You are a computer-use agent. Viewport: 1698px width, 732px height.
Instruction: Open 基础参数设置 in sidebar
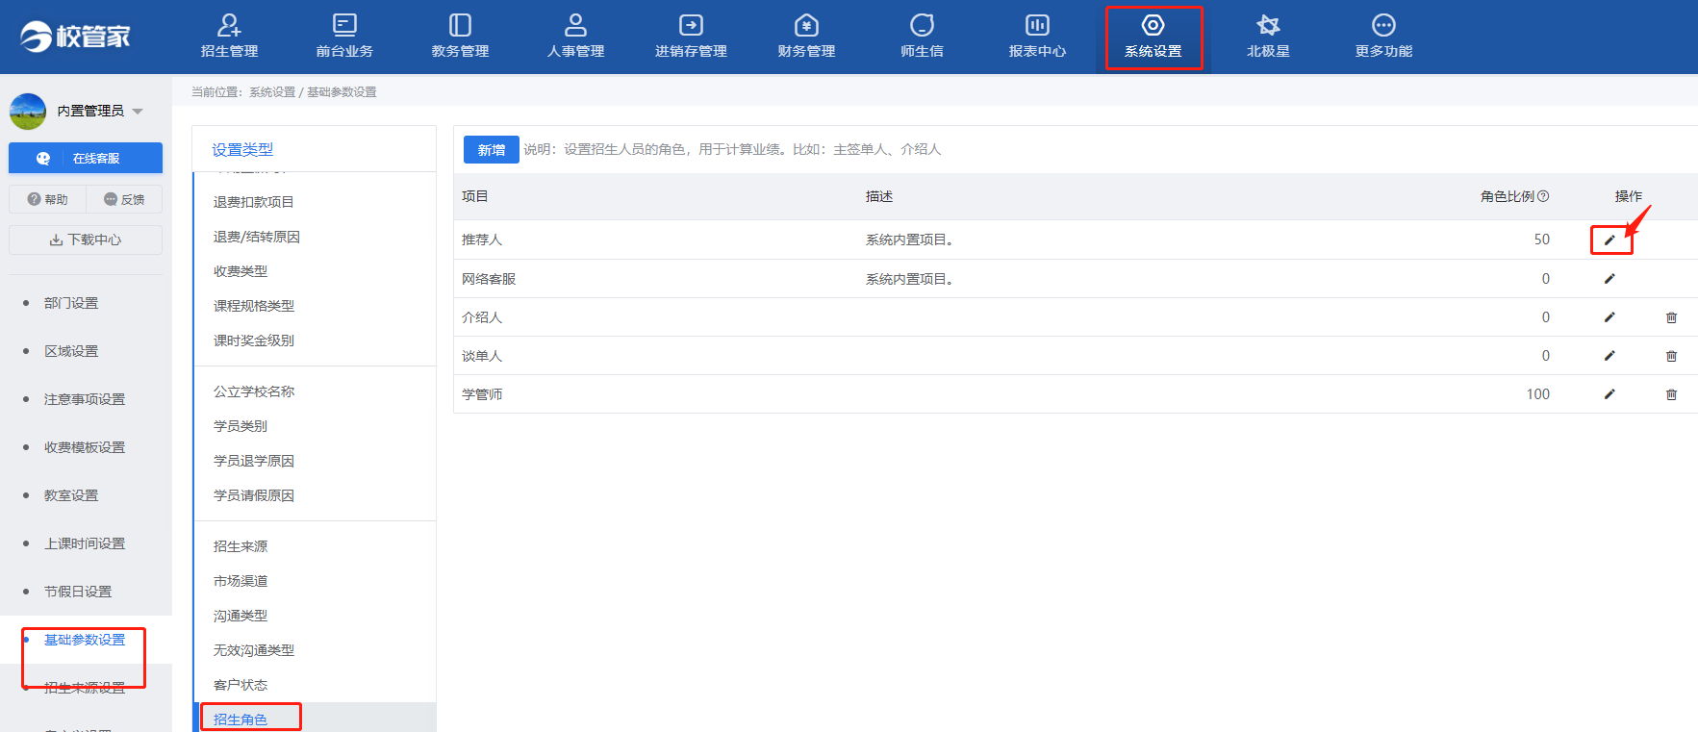click(85, 640)
